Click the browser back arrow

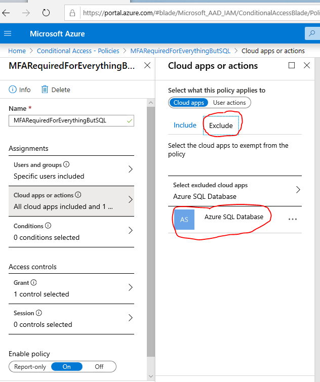[6, 13]
